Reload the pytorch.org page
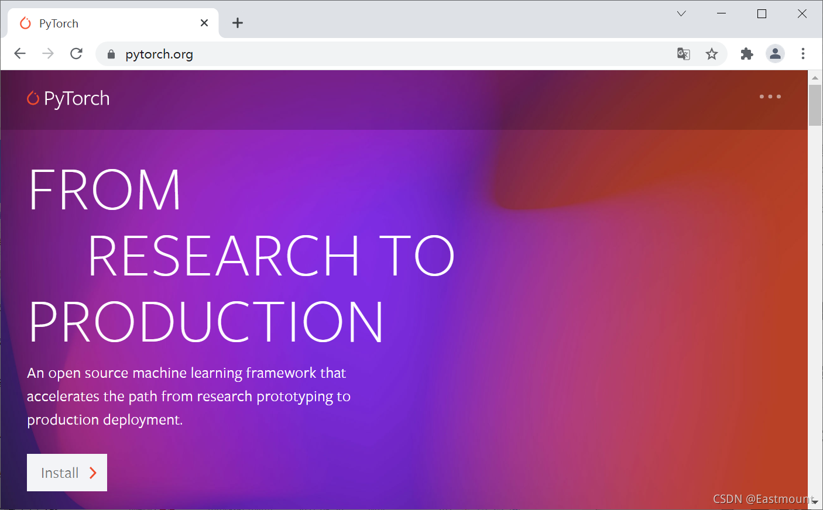 tap(76, 54)
